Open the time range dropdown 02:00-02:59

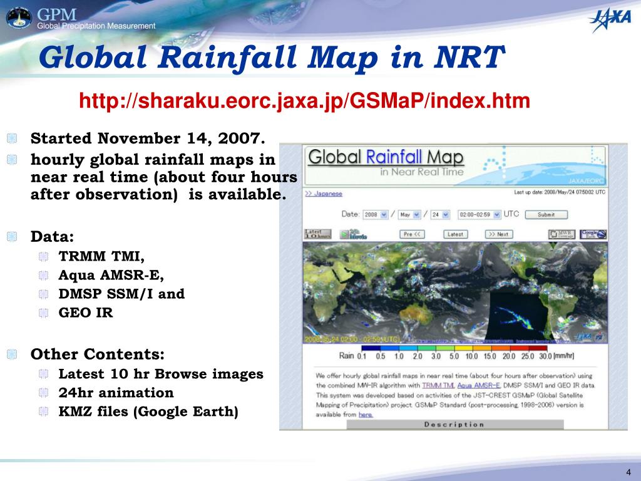[x=479, y=214]
